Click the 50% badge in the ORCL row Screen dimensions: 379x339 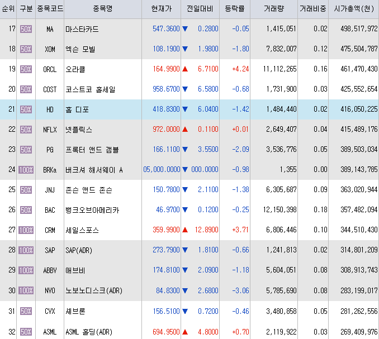pos(26,69)
